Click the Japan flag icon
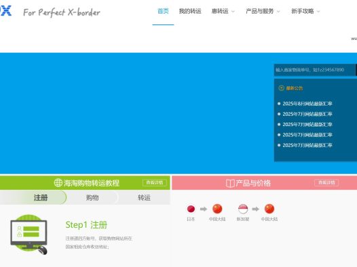Image resolution: width=357 pixels, height=267 pixels. (191, 209)
